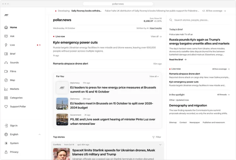This screenshot has height=160, width=236.
Task: Open parliament chamber story thumbnail
Action: 62,120
